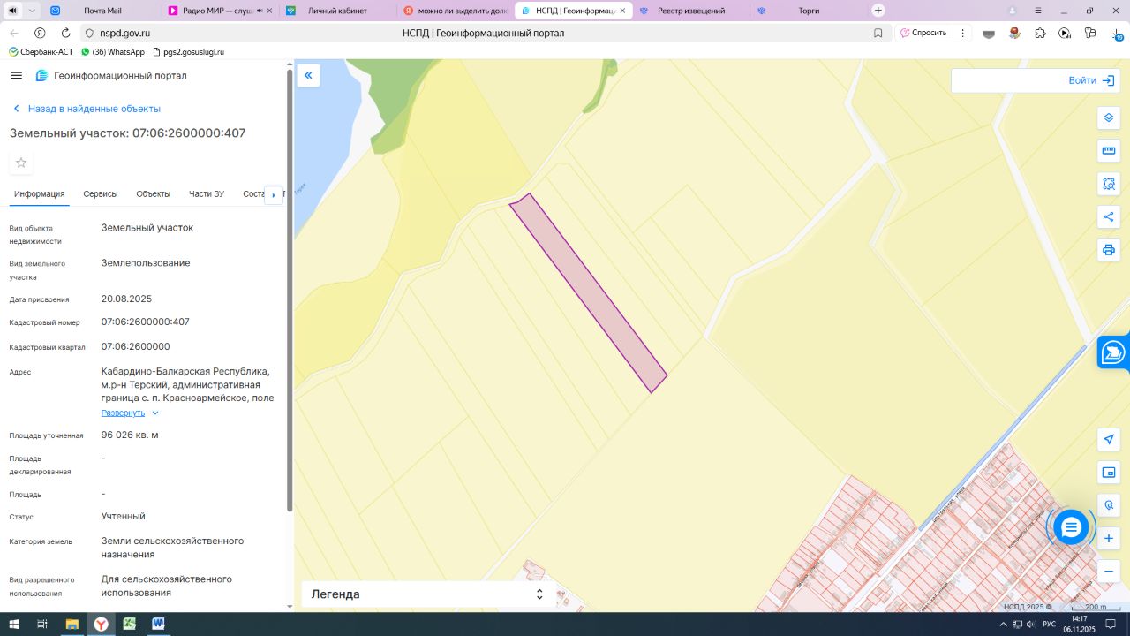Zoom in on the map with plus
1130x636 pixels.
[x=1109, y=538]
